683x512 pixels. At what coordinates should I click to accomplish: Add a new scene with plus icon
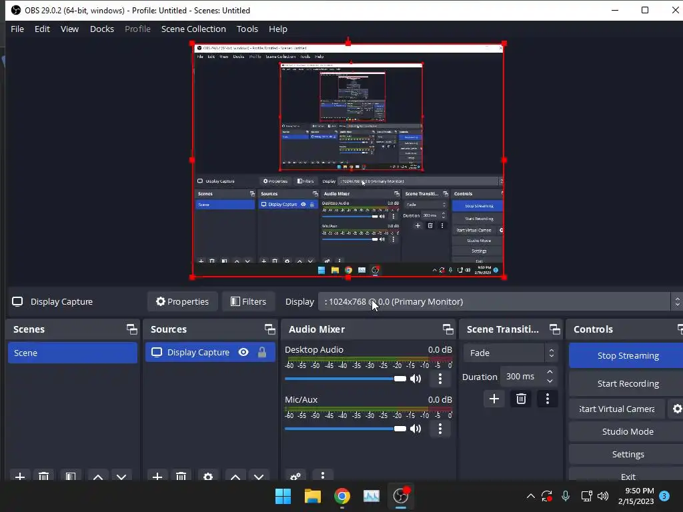click(x=20, y=476)
